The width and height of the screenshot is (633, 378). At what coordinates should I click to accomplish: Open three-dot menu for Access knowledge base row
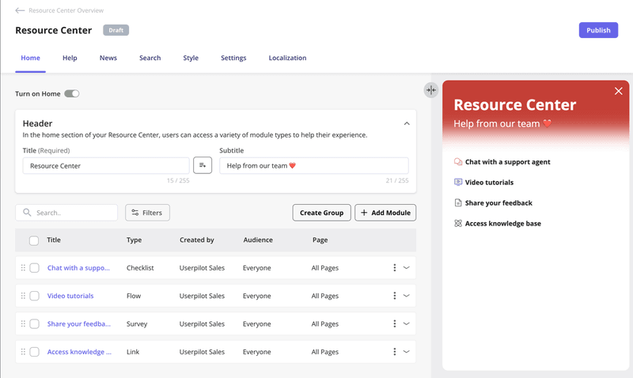point(394,352)
